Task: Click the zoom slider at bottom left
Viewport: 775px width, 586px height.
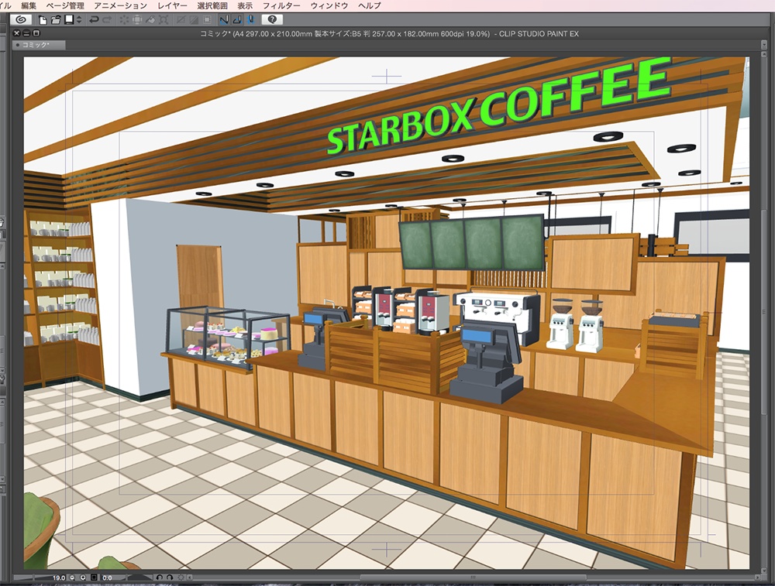Action: (x=33, y=577)
